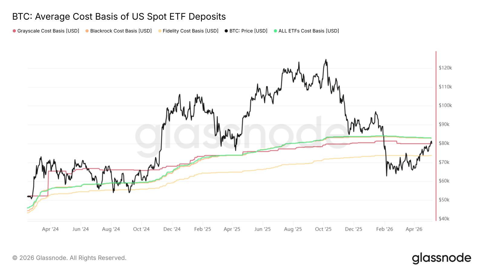This screenshot has height=272, width=484.
Task: Click the $120k y-axis label
Action: 445,68
